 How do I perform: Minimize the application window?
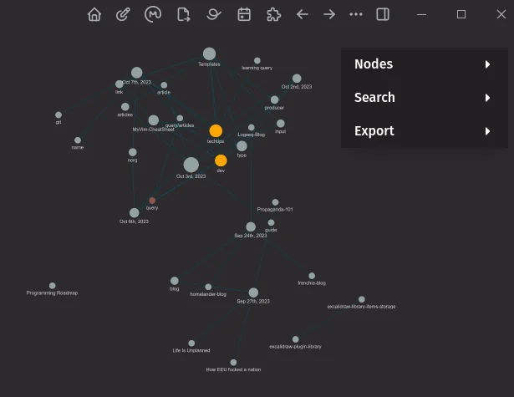tap(421, 14)
